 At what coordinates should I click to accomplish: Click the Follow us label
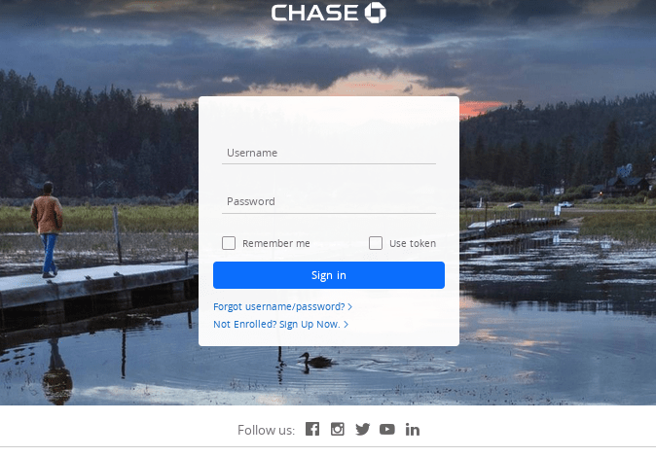point(266,430)
